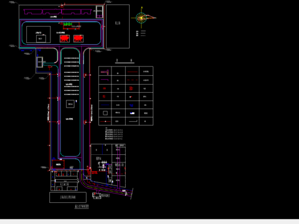Click the underlined drawing title at bottom
299x224 pixels.
pyautogui.click(x=82, y=207)
